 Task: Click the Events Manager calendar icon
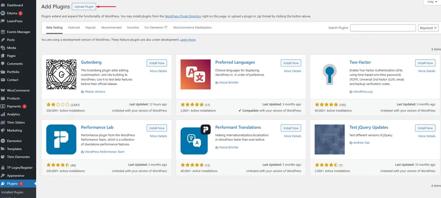pos(3,32)
